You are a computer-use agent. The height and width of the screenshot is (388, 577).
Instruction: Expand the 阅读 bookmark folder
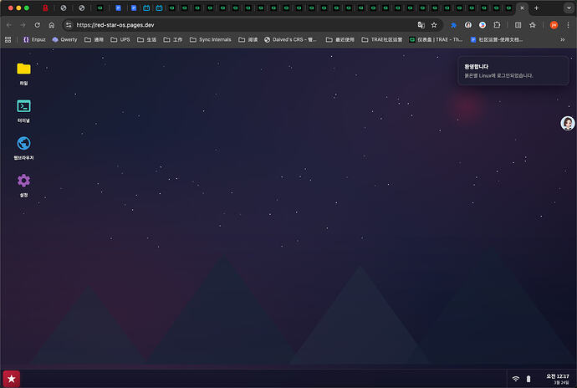[248, 39]
